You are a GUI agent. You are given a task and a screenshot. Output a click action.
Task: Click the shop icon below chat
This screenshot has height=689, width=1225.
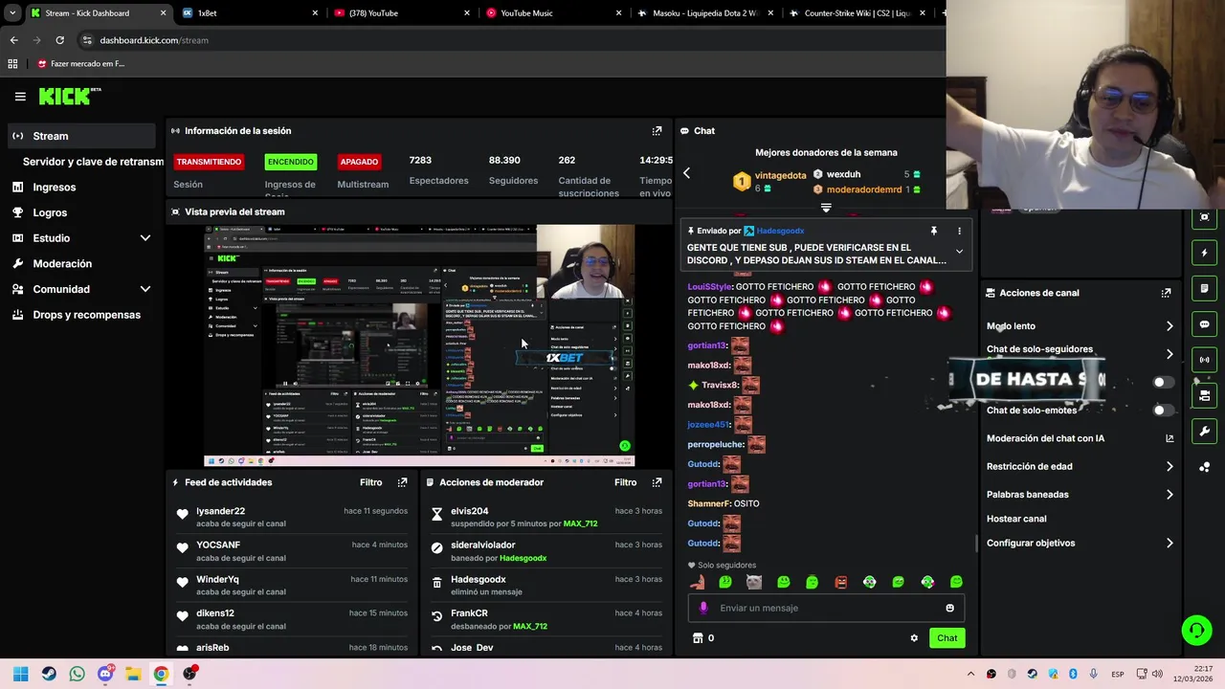tap(698, 638)
